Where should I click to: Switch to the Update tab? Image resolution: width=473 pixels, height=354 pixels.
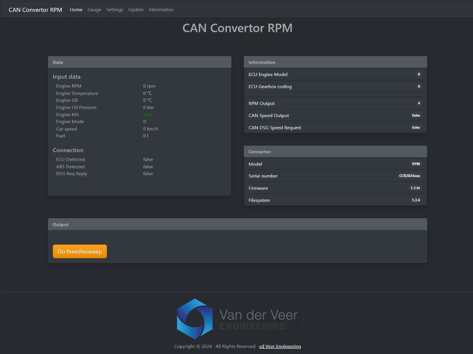pos(136,9)
